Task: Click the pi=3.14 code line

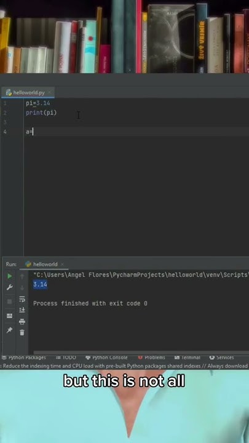Action: click(38, 103)
